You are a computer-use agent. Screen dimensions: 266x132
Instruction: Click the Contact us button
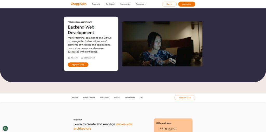[187, 4]
